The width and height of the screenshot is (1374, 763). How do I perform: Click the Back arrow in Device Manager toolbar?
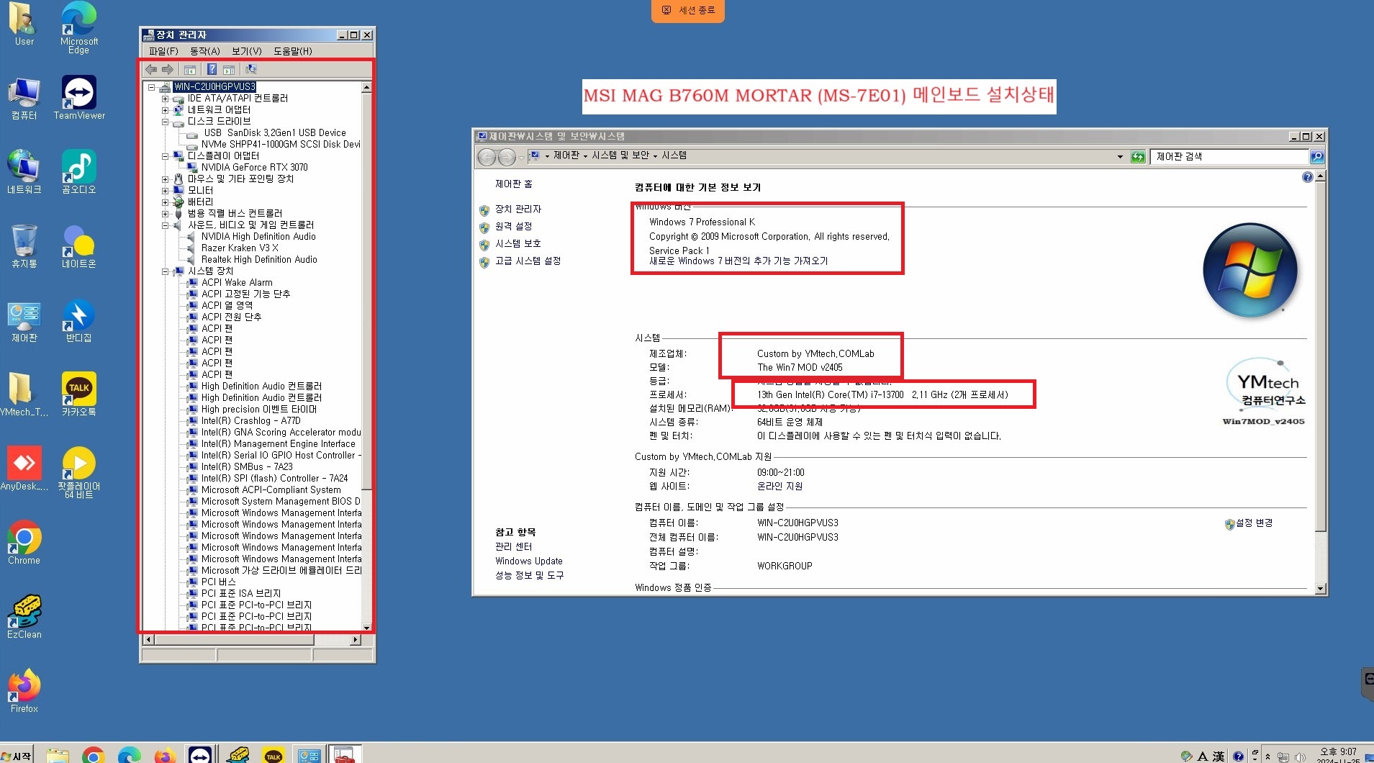tap(151, 69)
